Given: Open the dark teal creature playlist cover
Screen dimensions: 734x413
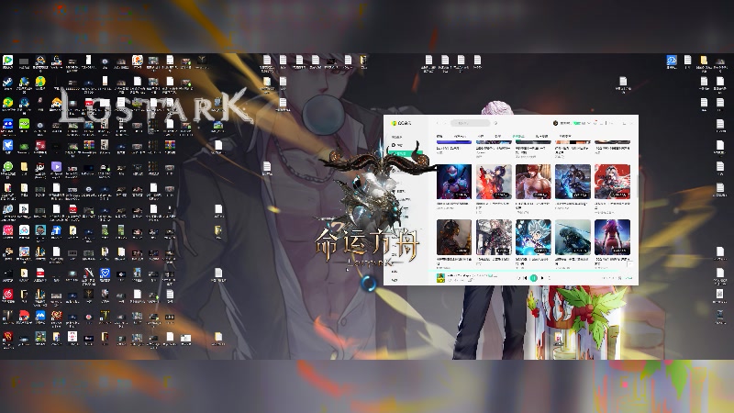Looking at the screenshot, I should [x=573, y=237].
